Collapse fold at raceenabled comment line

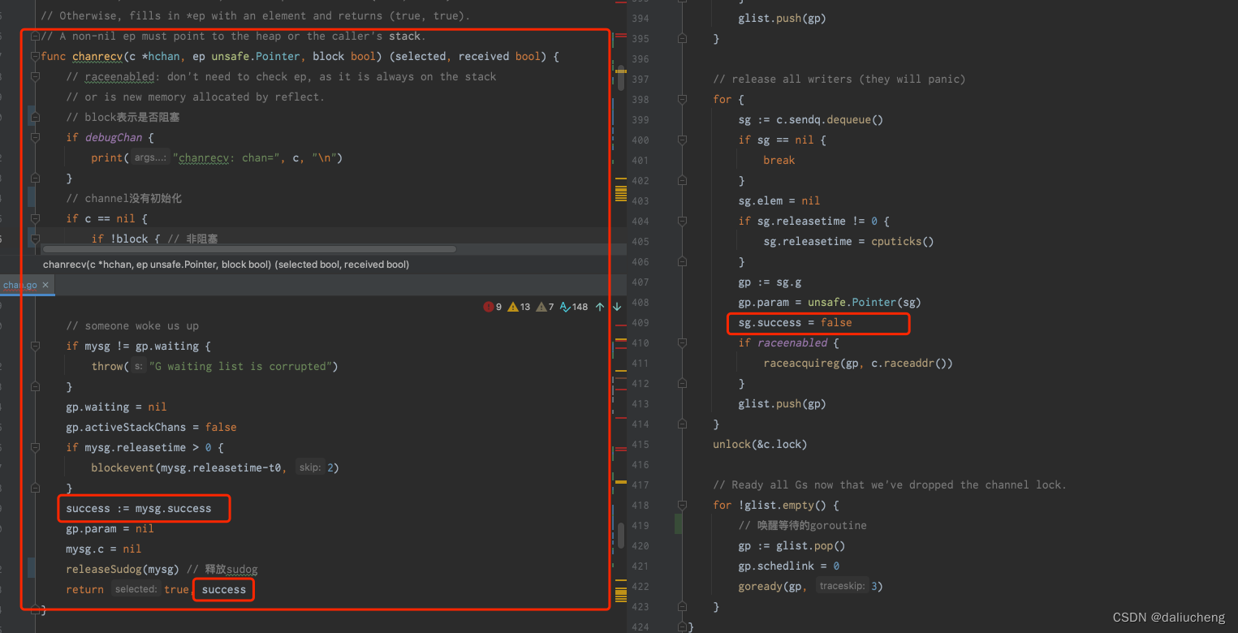coord(35,76)
